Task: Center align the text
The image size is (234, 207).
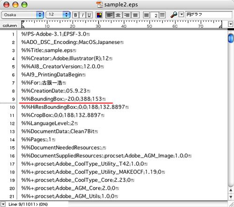Action: 118,15
